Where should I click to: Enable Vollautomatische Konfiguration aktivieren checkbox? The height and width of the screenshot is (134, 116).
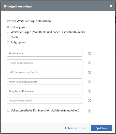coord(8,110)
